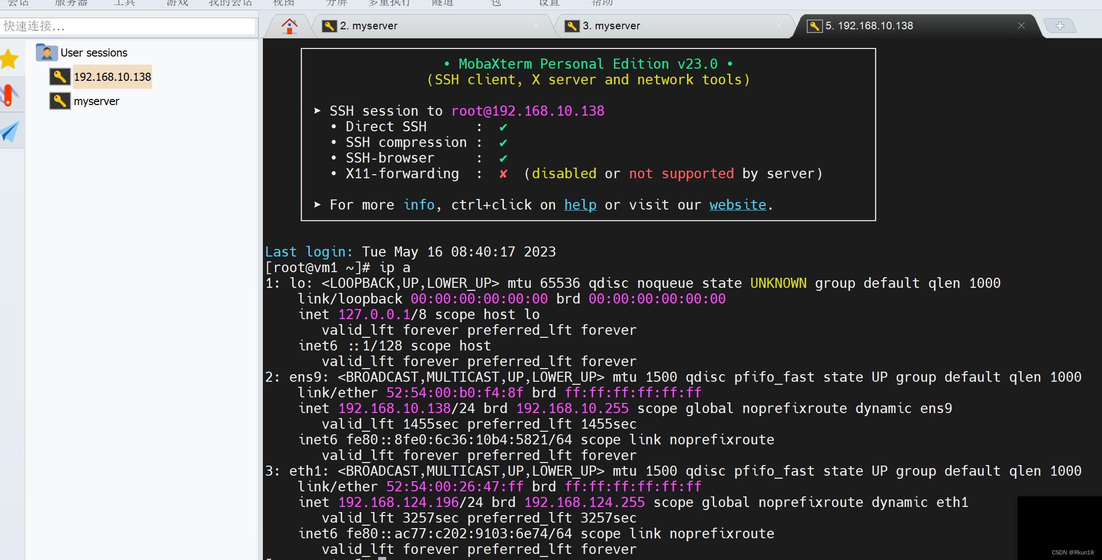
Task: Switch to the 3. myserver tab
Action: pyautogui.click(x=675, y=26)
